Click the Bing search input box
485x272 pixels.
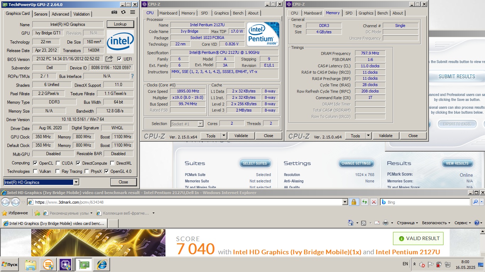coord(426,202)
